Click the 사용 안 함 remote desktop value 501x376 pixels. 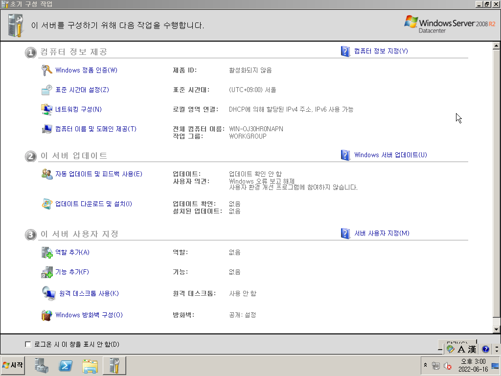pyautogui.click(x=243, y=294)
